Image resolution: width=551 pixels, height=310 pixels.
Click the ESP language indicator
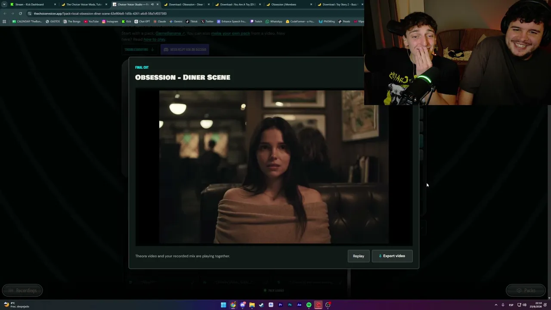pyautogui.click(x=511, y=305)
